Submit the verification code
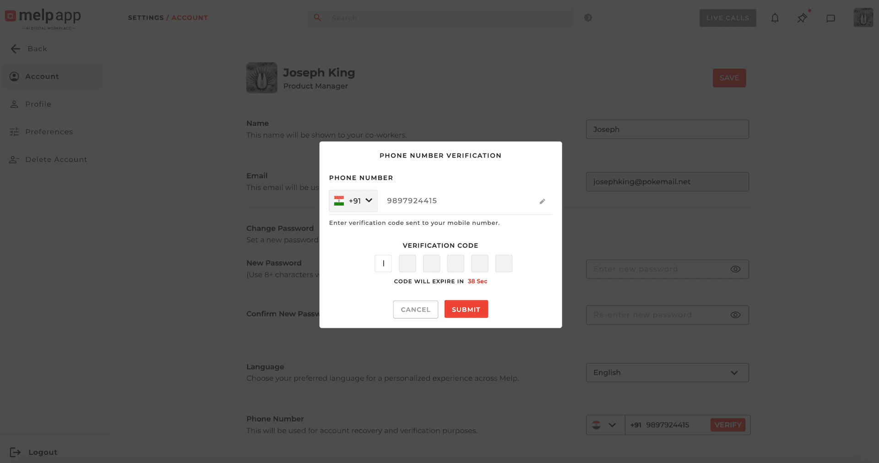 466,309
